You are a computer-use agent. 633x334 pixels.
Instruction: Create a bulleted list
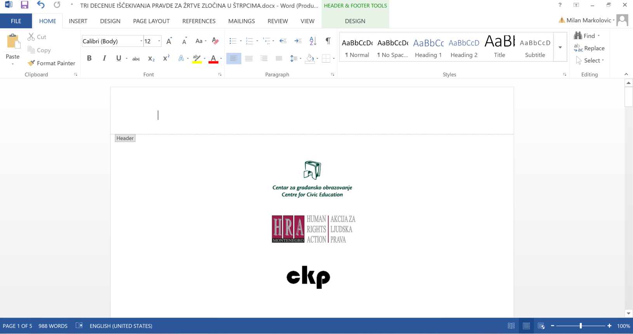pos(233,41)
